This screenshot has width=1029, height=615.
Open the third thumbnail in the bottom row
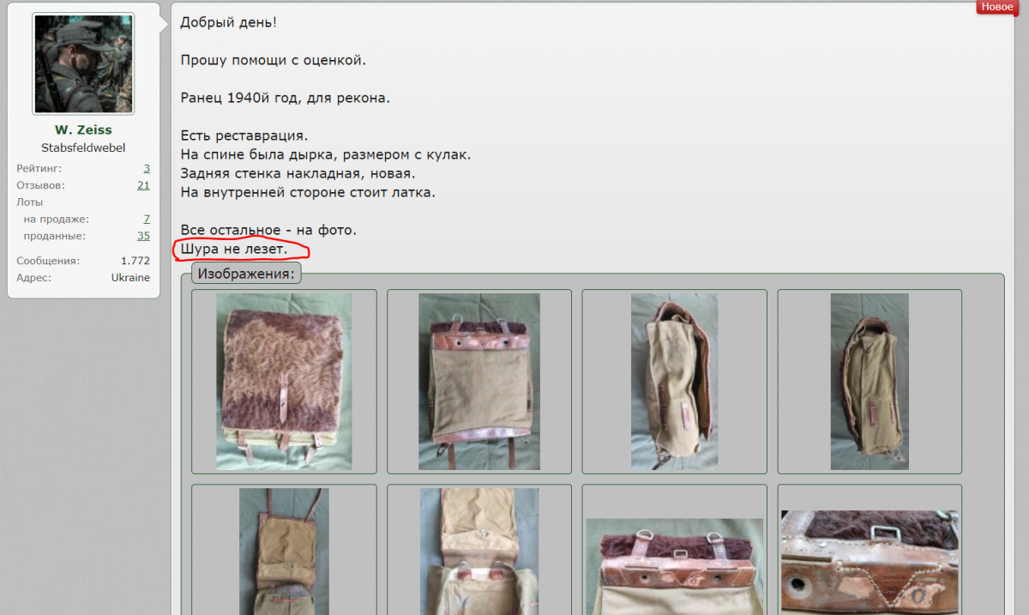675,566
